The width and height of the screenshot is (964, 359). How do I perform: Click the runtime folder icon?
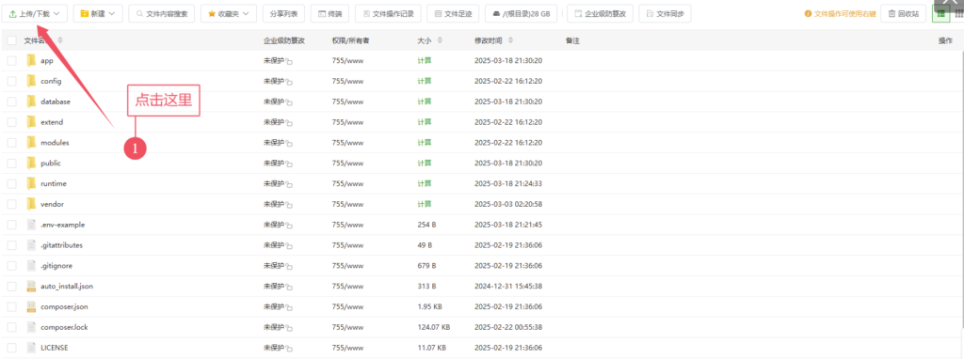32,183
